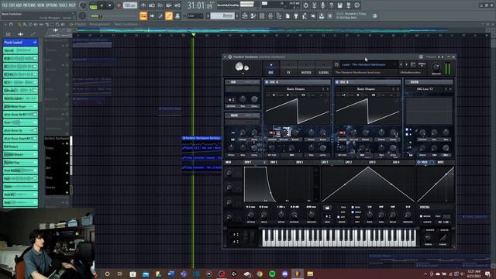Select the ENV 1 modulation tab
This screenshot has height=279, width=496.
click(248, 162)
